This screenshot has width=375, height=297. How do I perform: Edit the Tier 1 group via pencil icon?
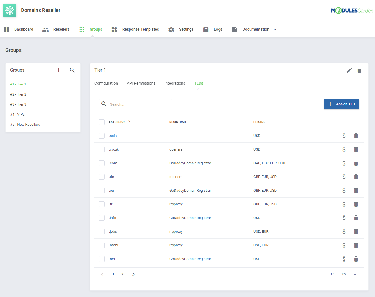tap(349, 70)
